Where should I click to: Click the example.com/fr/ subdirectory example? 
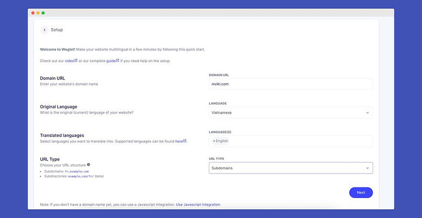(x=81, y=176)
